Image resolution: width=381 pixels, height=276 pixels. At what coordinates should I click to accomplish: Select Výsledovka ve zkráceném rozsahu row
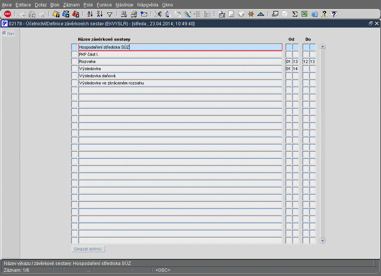[180, 83]
